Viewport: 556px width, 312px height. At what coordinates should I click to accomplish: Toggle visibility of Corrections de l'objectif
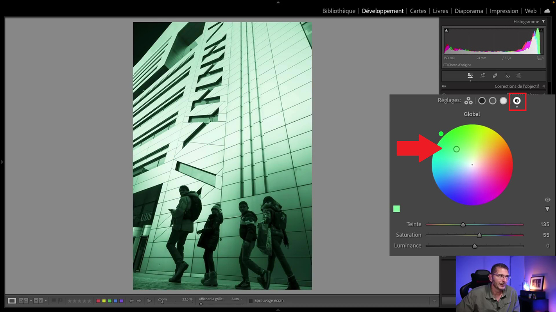444,86
